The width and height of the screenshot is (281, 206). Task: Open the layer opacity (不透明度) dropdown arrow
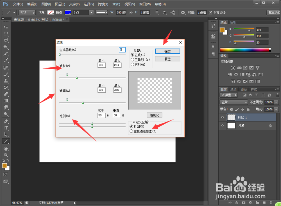(276, 102)
